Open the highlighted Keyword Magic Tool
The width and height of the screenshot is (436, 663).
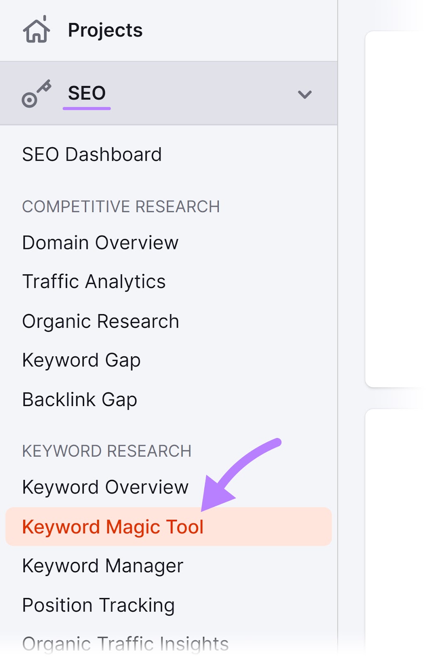(113, 526)
